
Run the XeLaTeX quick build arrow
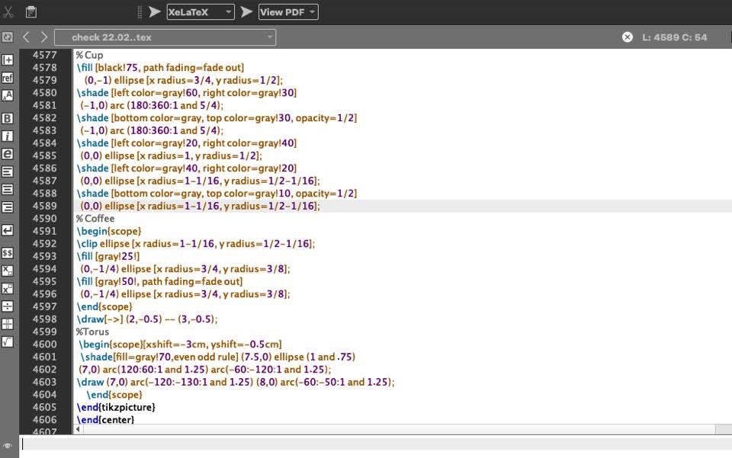click(x=155, y=11)
